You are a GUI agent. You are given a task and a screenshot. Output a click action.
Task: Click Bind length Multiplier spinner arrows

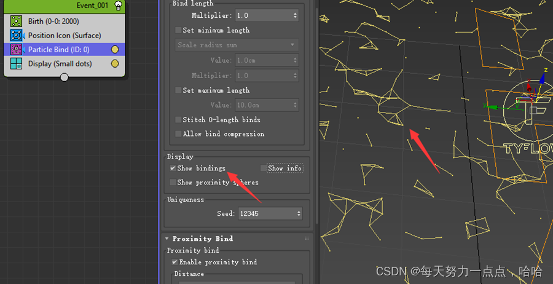[x=295, y=15]
